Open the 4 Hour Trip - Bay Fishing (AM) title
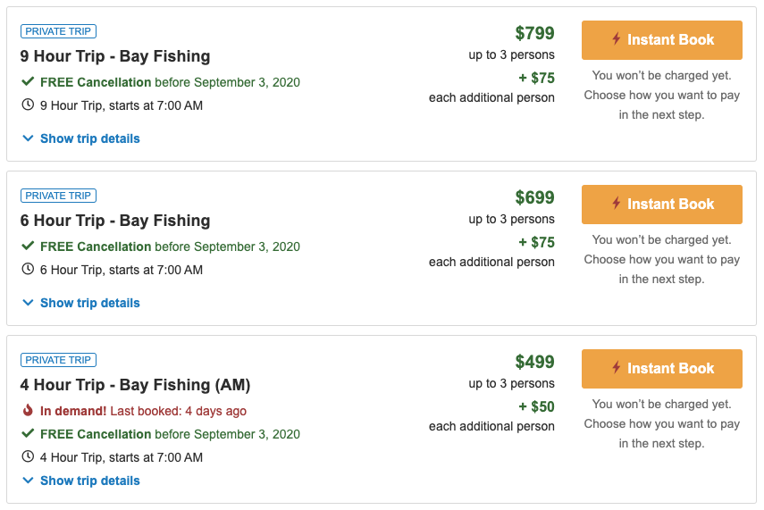This screenshot has height=510, width=764. pyautogui.click(x=135, y=385)
